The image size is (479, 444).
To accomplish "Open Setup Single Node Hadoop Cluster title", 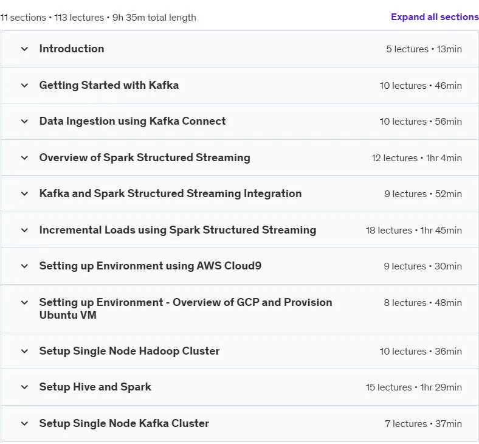I will [x=129, y=351].
